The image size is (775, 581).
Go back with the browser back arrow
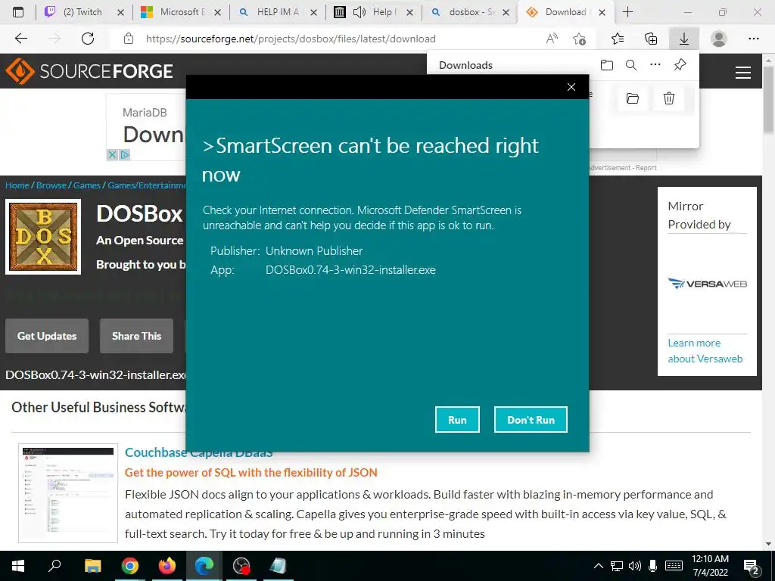20,39
